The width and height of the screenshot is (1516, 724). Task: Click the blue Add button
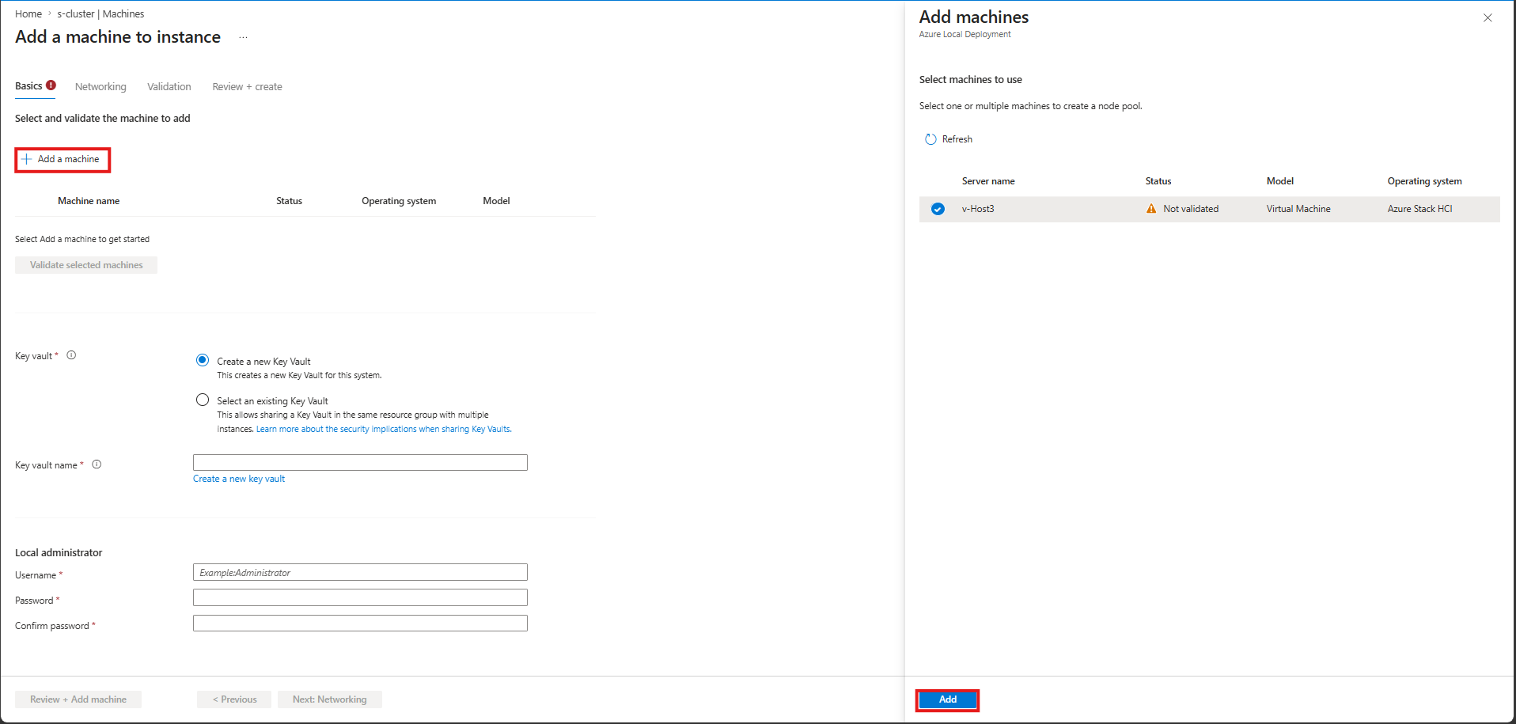(948, 699)
